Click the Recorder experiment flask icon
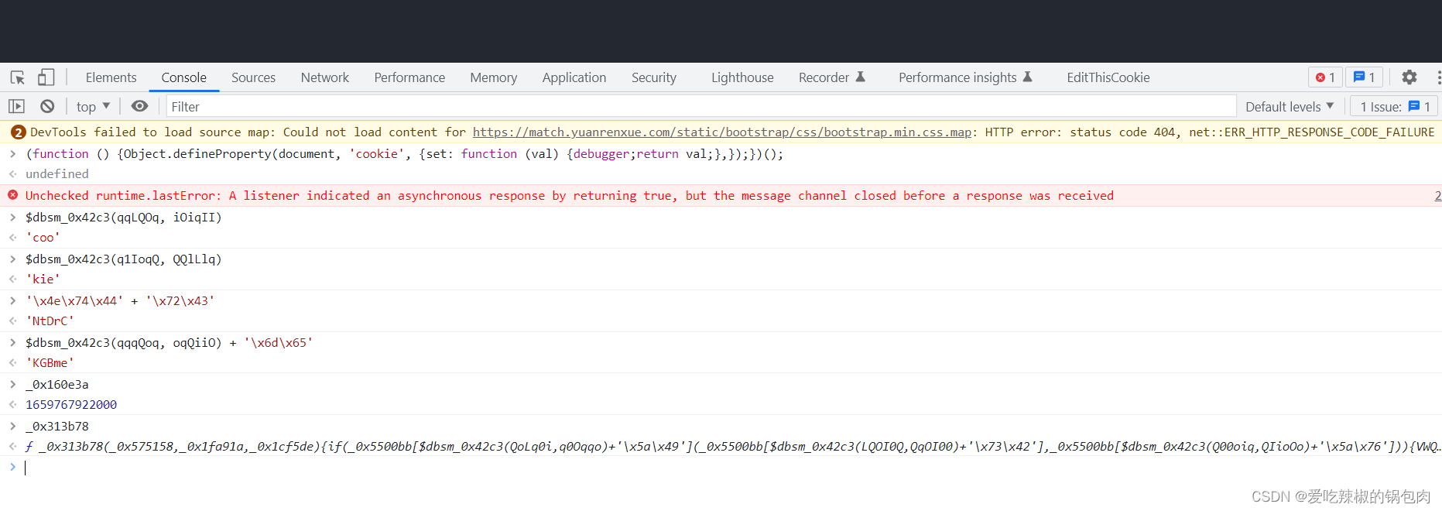This screenshot has height=511, width=1442. pos(860,77)
